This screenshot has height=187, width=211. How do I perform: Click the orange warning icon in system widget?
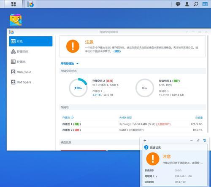point(153,159)
